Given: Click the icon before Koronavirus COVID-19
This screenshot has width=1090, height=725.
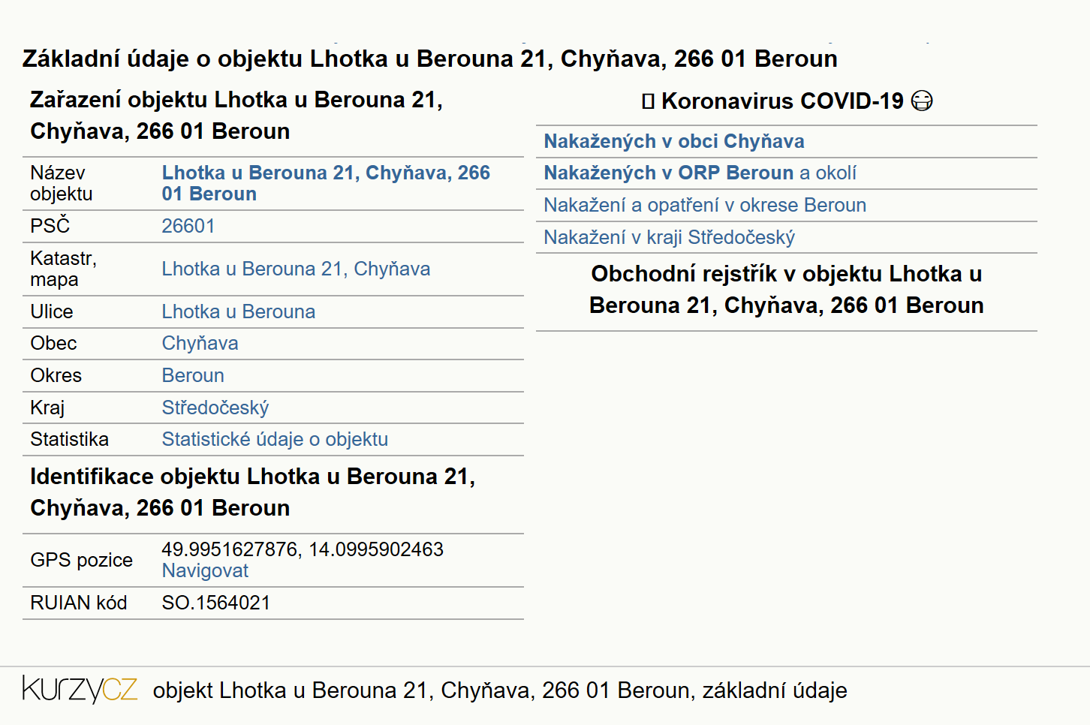Looking at the screenshot, I should [x=649, y=101].
